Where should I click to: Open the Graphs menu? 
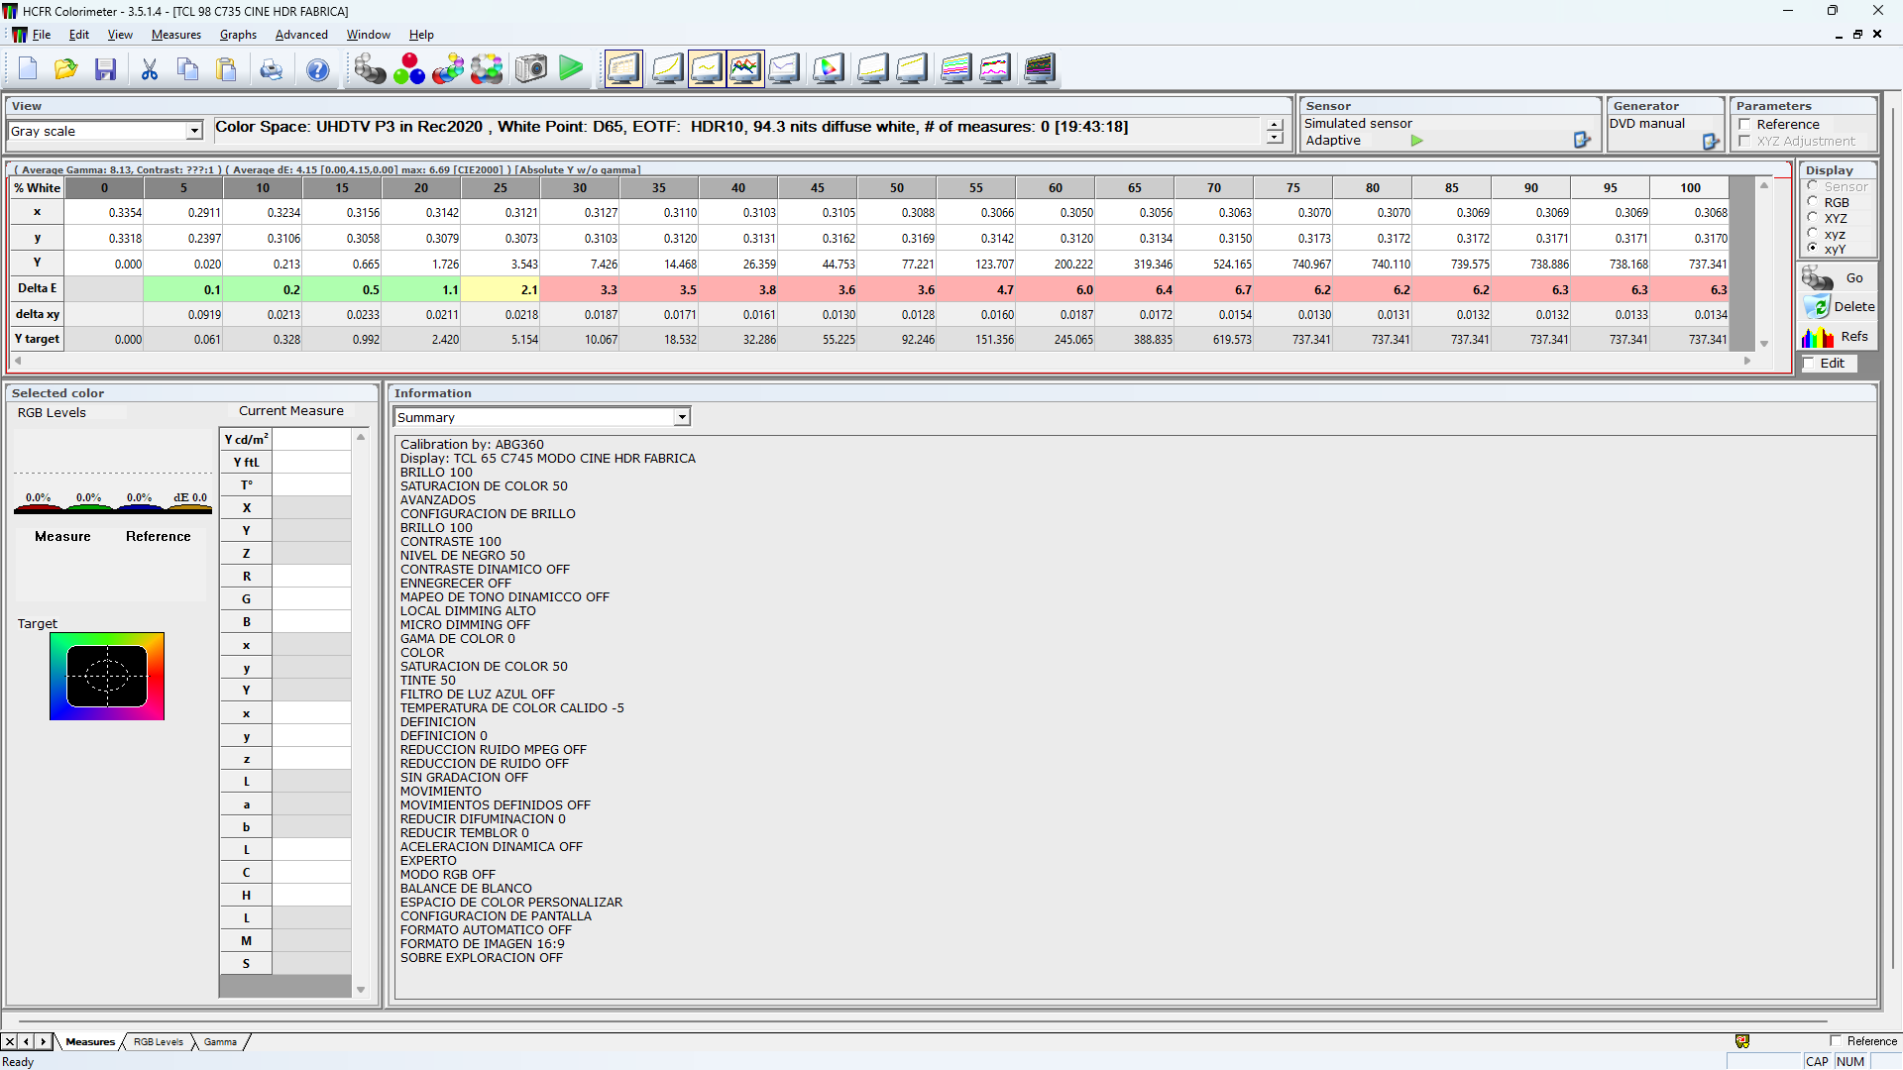[x=238, y=35]
